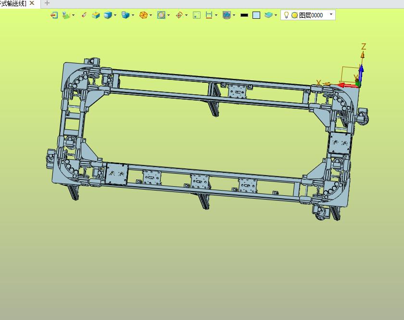Click the black line color swatch

[244, 15]
